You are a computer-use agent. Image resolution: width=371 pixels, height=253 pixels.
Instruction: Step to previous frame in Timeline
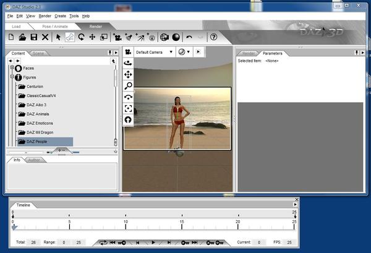[137, 242]
